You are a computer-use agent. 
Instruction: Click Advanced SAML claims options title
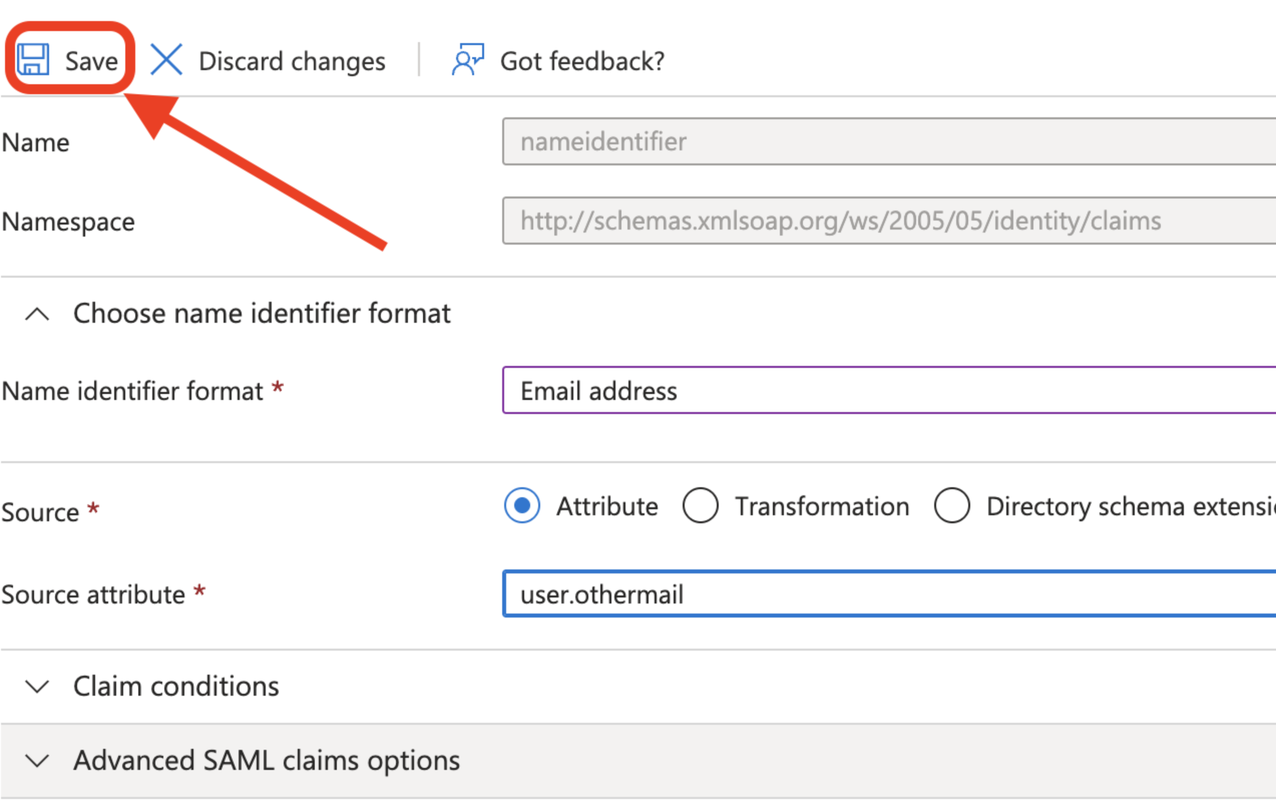click(x=267, y=760)
